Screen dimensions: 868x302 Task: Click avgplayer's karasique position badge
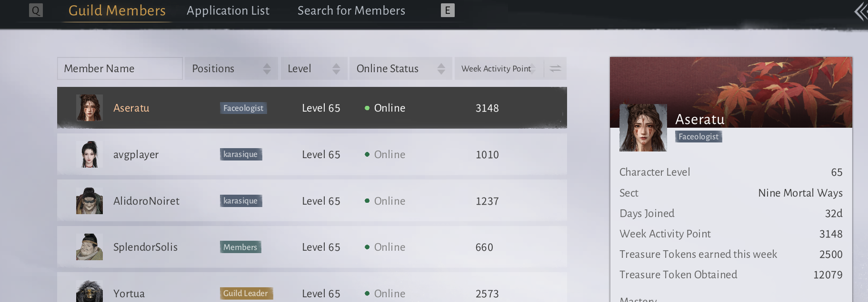click(241, 154)
